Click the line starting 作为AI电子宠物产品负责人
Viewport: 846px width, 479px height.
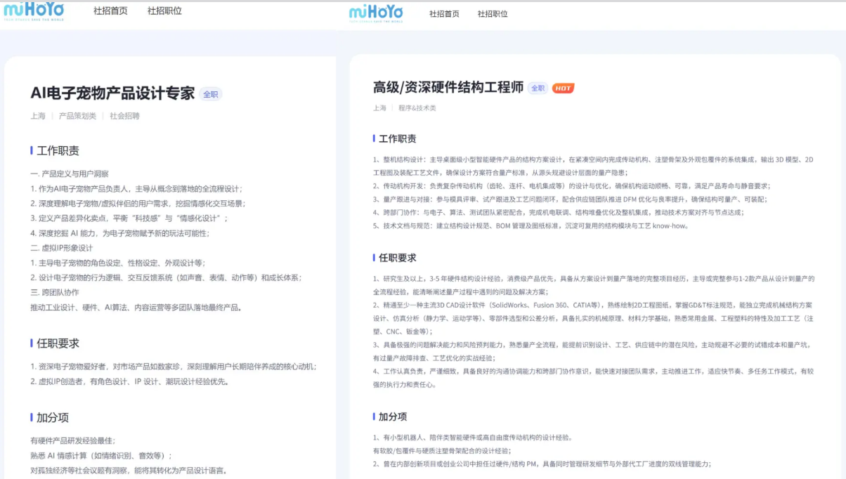(x=136, y=188)
